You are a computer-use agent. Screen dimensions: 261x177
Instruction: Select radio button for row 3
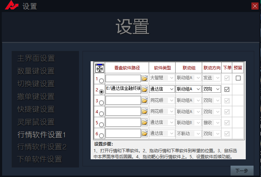click(x=101, y=103)
